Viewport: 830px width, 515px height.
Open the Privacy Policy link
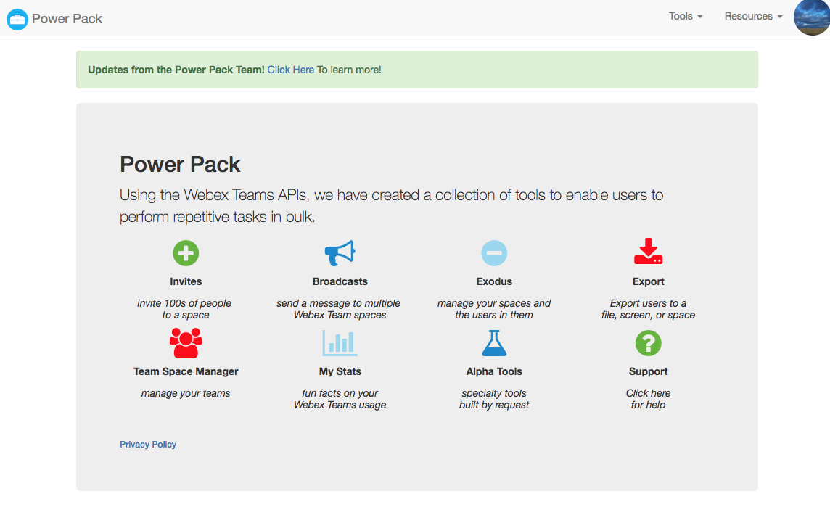click(x=148, y=445)
